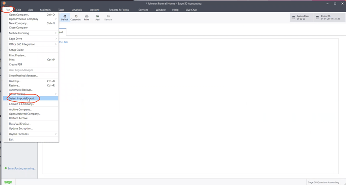Viewport: 346px width, 185px height.
Task: Click the Sage logo in status bar
Action: pyautogui.click(x=8, y=182)
